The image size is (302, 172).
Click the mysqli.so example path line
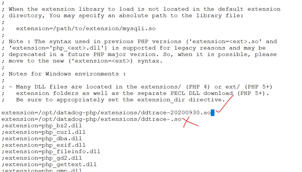click(86, 29)
